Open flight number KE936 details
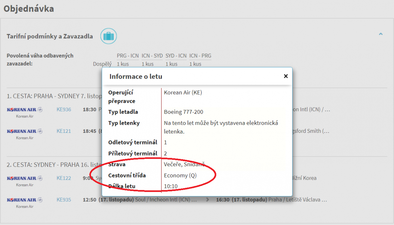Viewport: 394px width, 225px height. pos(64,110)
